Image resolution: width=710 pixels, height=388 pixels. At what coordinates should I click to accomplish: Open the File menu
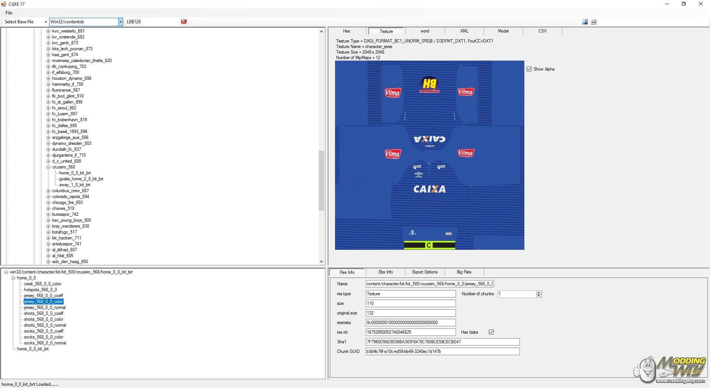click(x=9, y=13)
